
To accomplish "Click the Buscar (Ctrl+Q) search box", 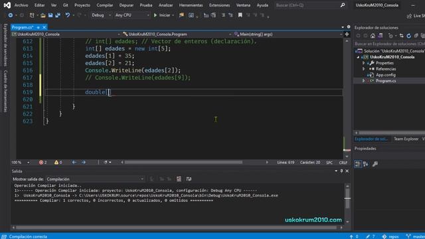I will coord(310,5).
